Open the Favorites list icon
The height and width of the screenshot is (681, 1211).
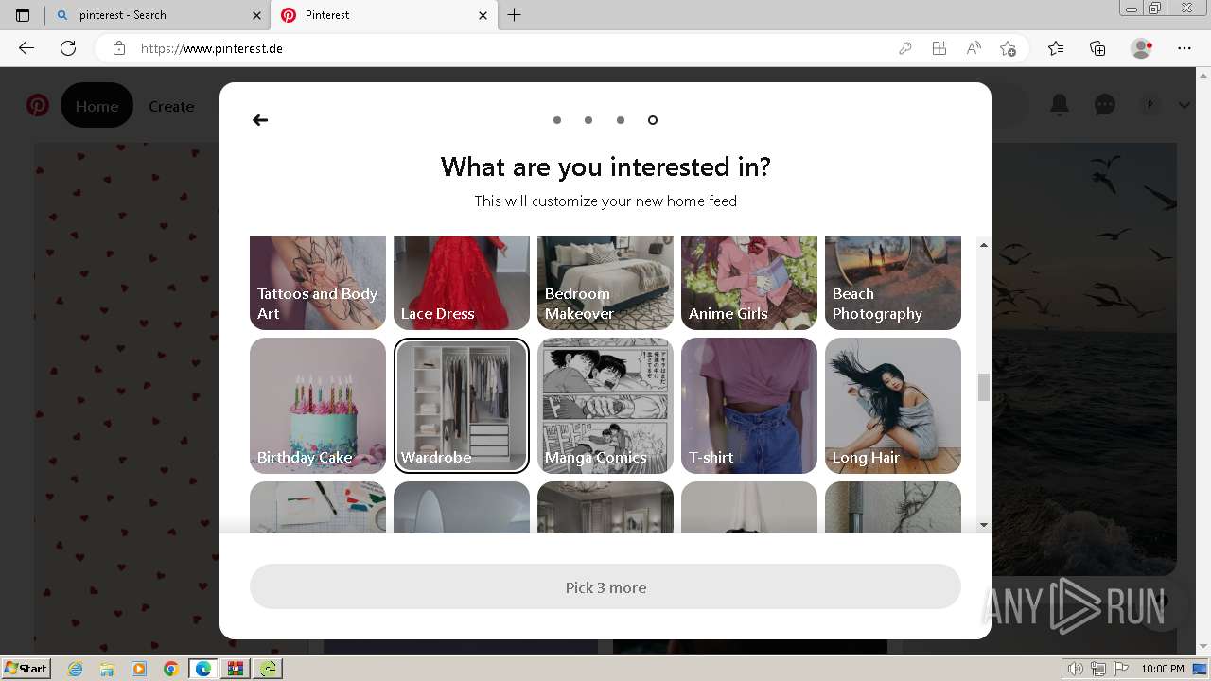(1056, 48)
